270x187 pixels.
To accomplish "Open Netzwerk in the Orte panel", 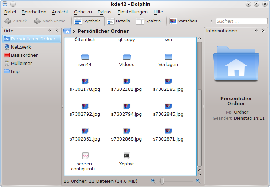I will tap(21, 47).
